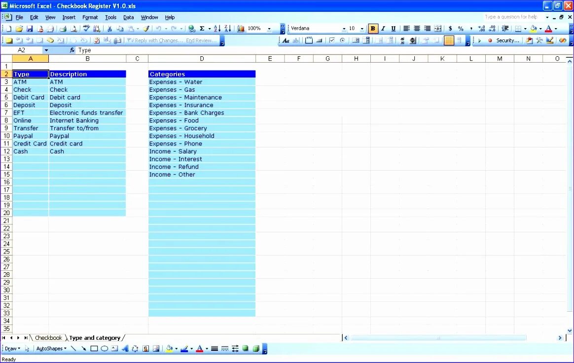The height and width of the screenshot is (363, 574).
Task: Open the File menu
Action: click(19, 17)
